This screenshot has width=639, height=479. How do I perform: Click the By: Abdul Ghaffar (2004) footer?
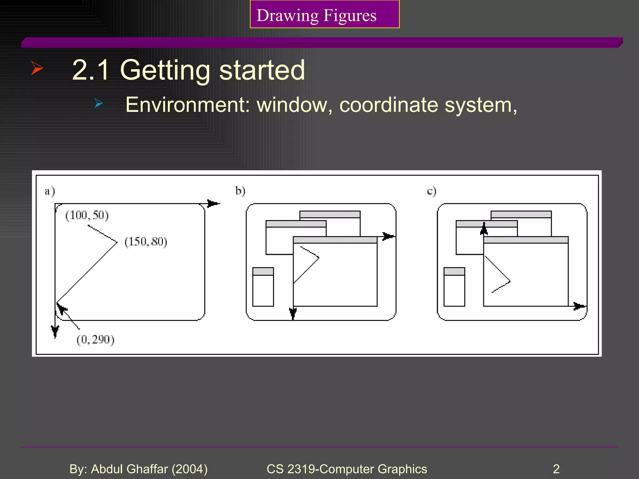point(138,469)
